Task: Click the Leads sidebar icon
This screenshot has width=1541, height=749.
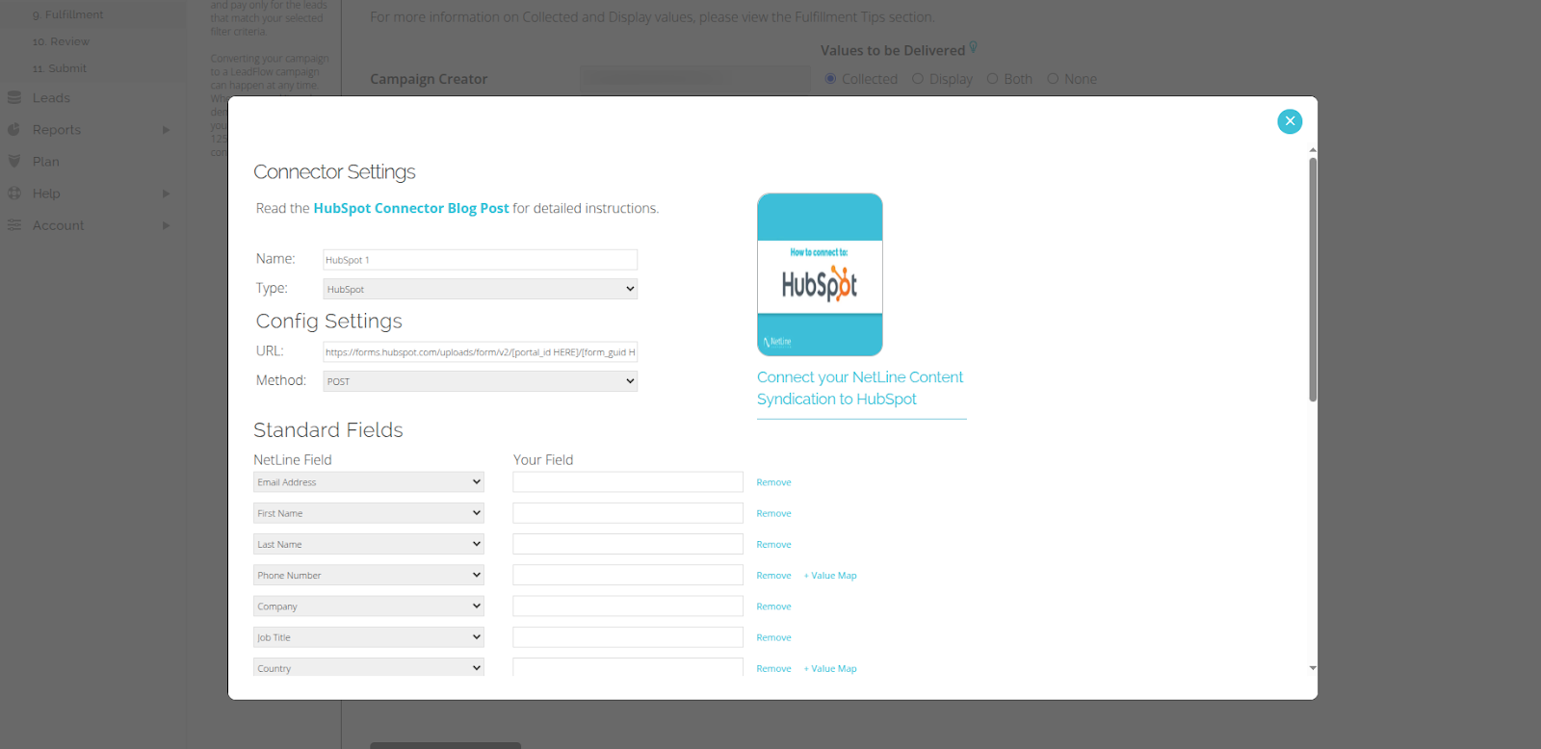Action: (x=14, y=98)
